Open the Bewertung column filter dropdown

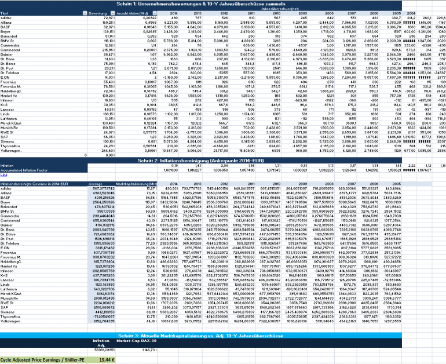(112, 13)
